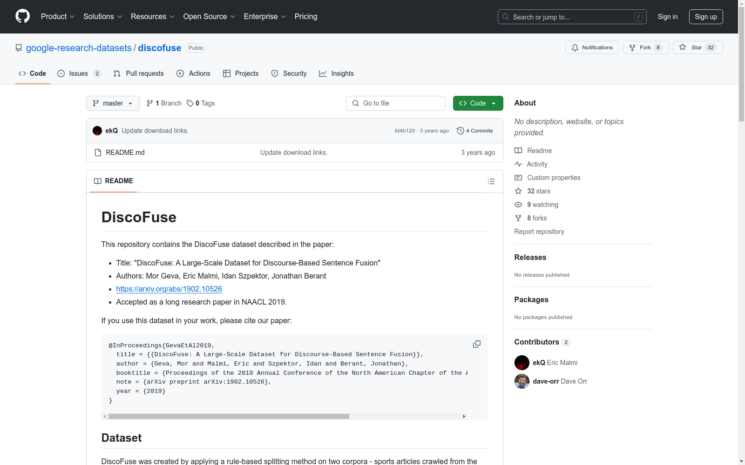Open README.md file link
This screenshot has height=465, width=745.
(125, 153)
